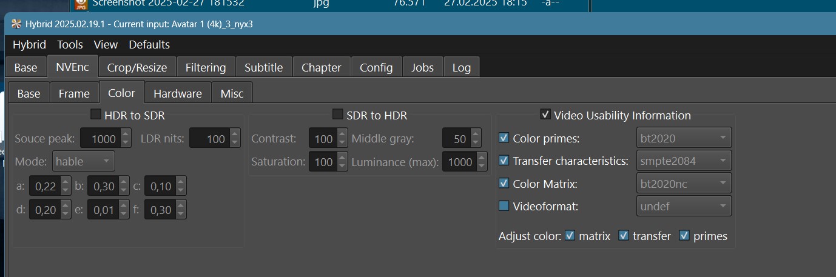Click the Hybrid app icon in title bar
Image resolution: width=836 pixels, height=277 pixels.
(x=16, y=24)
